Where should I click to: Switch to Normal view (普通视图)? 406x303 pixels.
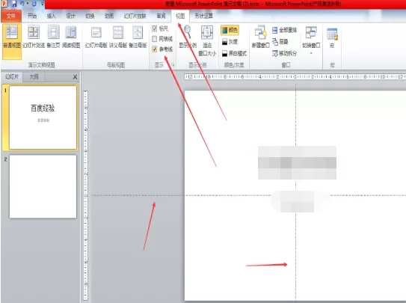(12, 41)
